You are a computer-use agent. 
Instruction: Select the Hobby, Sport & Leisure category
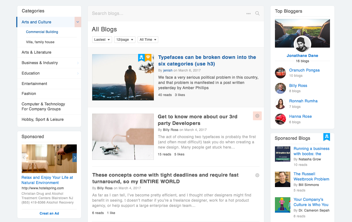[43, 119]
